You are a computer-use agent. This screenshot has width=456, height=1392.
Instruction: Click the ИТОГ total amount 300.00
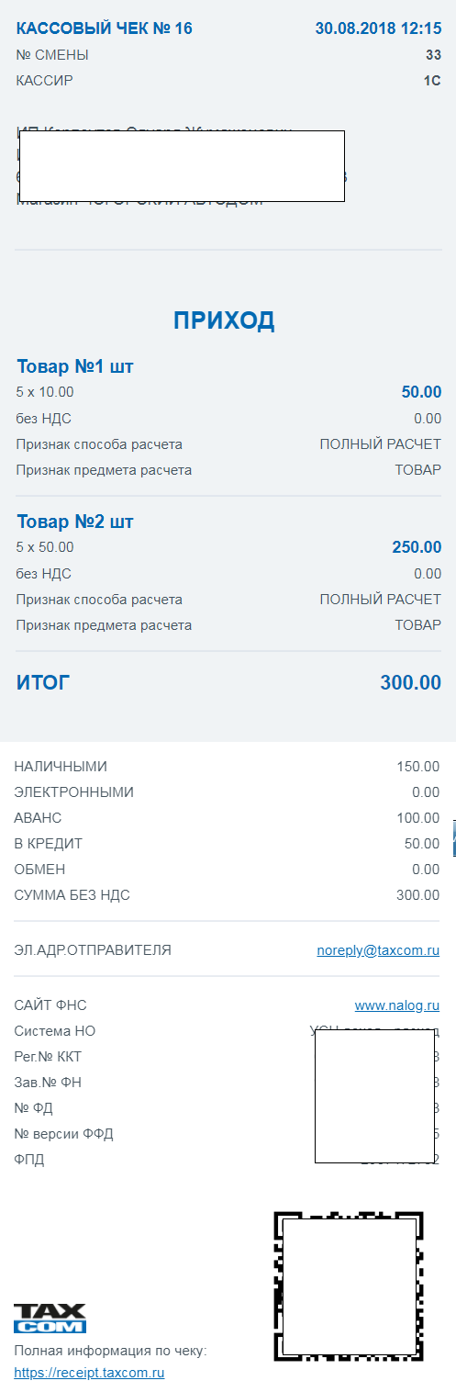(411, 683)
